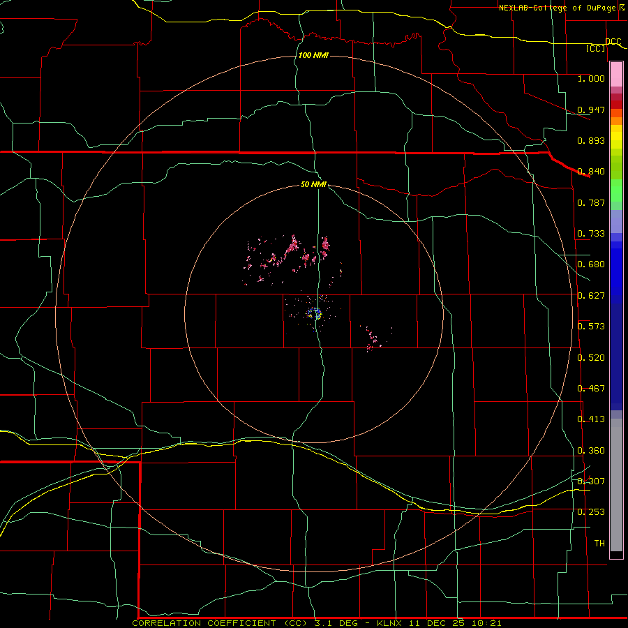Click the 0.413 color scale value
This screenshot has width=628, height=628.
pos(591,419)
